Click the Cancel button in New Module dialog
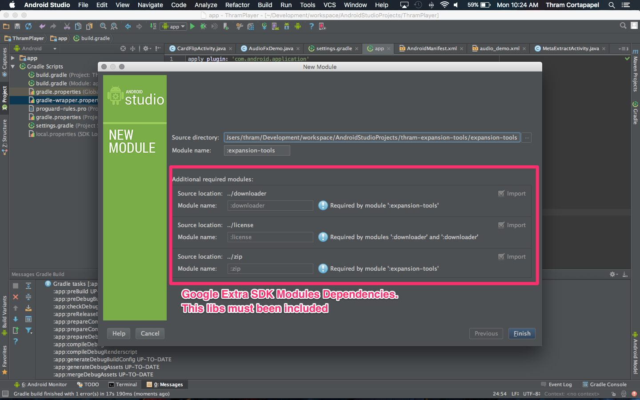 click(150, 333)
